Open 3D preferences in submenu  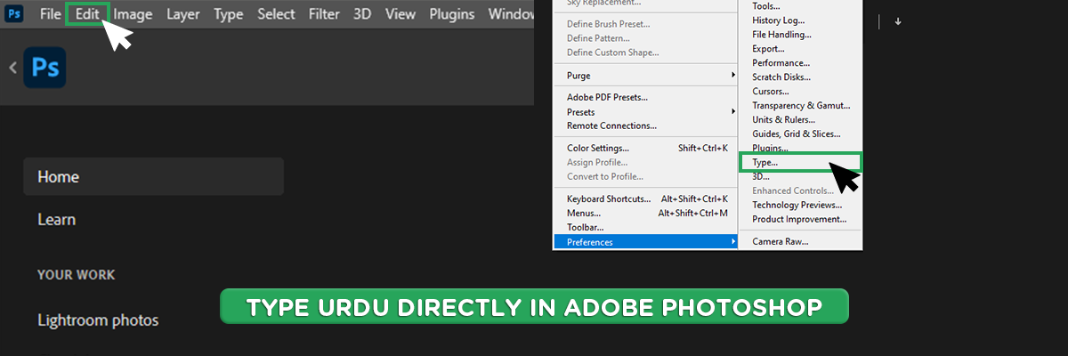coord(761,177)
